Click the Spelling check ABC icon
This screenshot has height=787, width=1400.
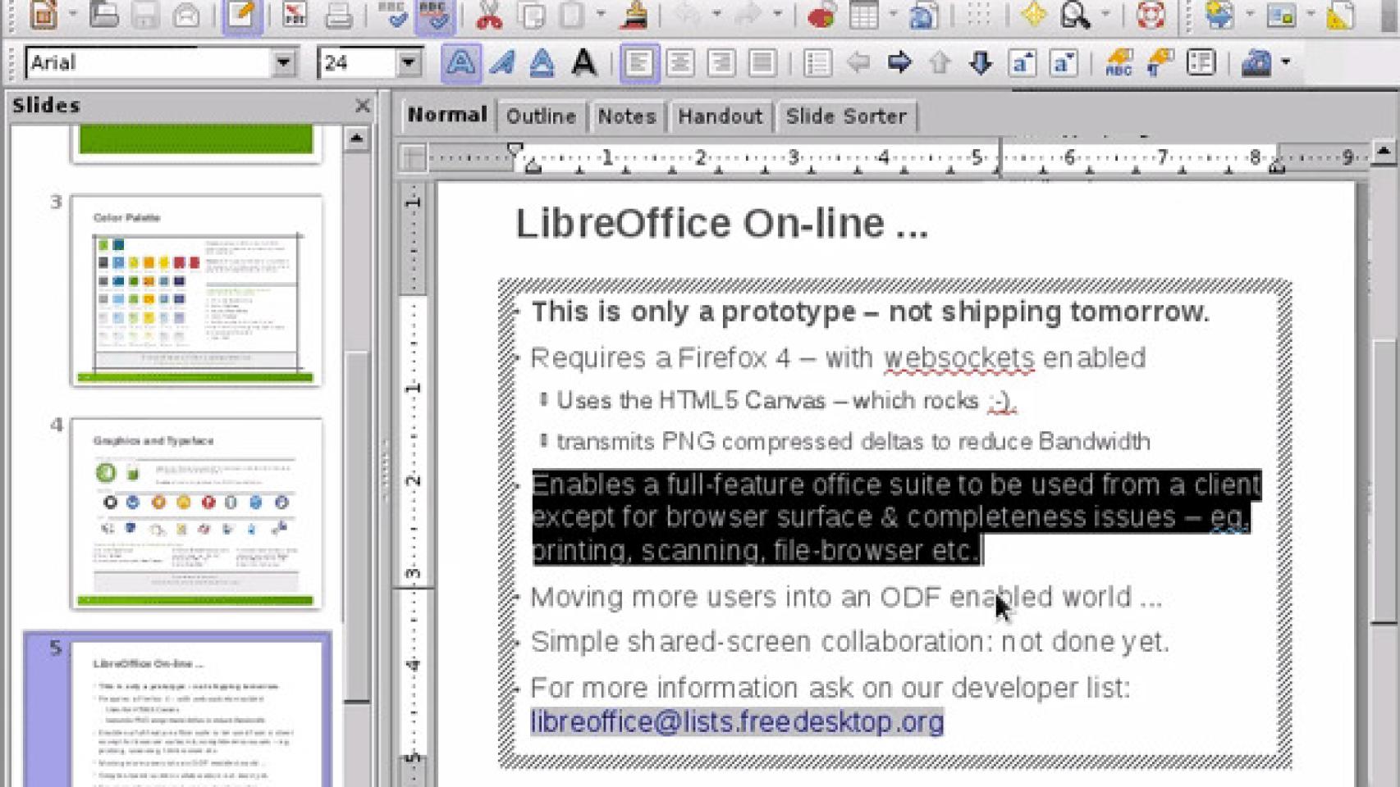[x=394, y=15]
